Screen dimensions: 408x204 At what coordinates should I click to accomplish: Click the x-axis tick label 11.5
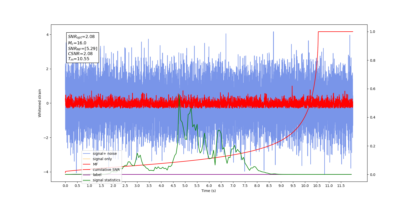click(x=341, y=186)
